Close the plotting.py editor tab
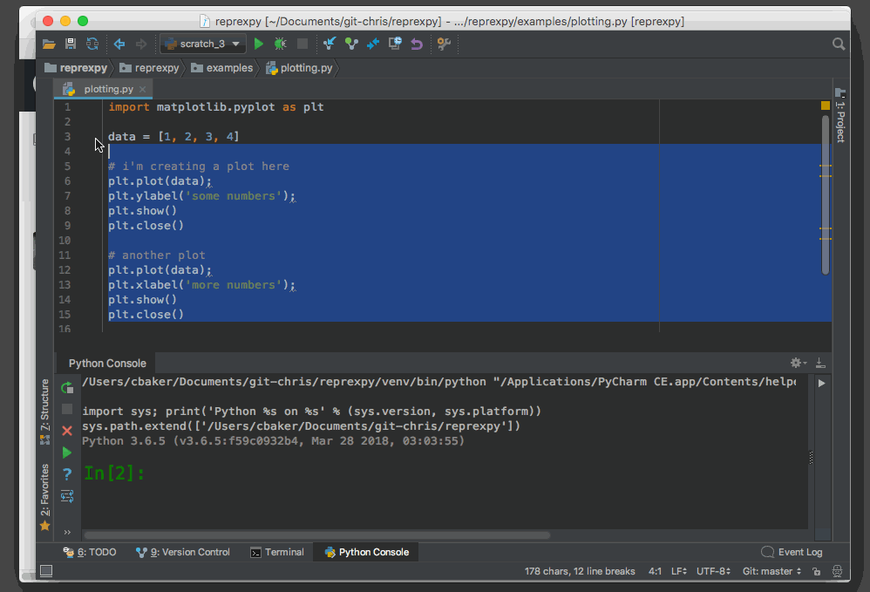This screenshot has height=592, width=870. [143, 89]
